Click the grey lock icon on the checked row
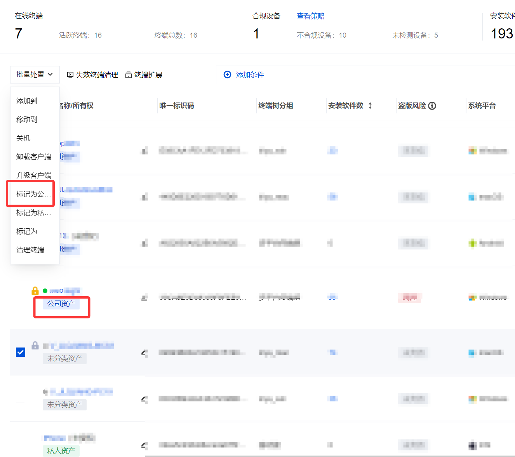The image size is (515, 457). pyautogui.click(x=35, y=345)
